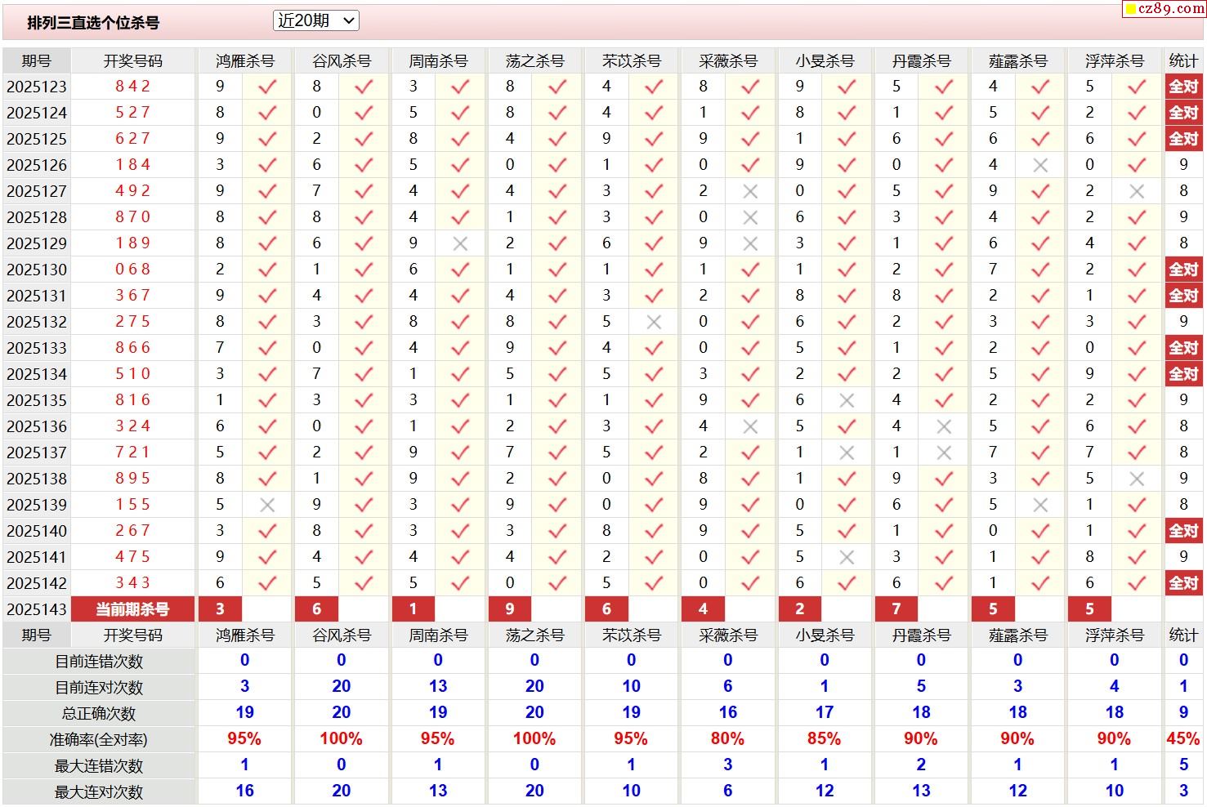Click the 总正确次数 row label

99,713
